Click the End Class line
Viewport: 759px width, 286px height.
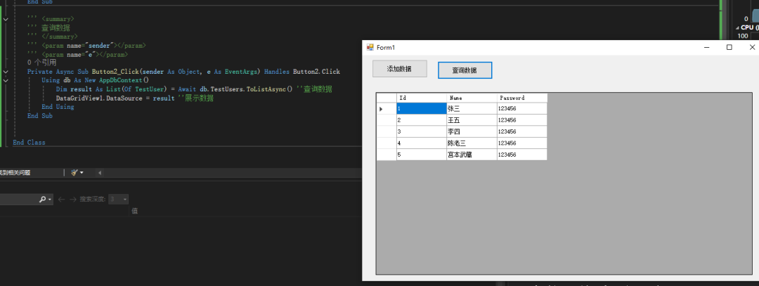(x=29, y=142)
